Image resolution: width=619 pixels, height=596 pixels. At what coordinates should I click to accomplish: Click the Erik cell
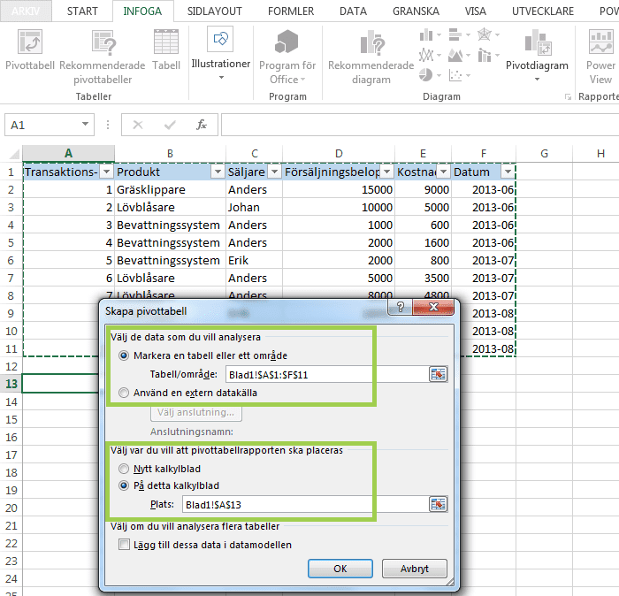click(255, 261)
